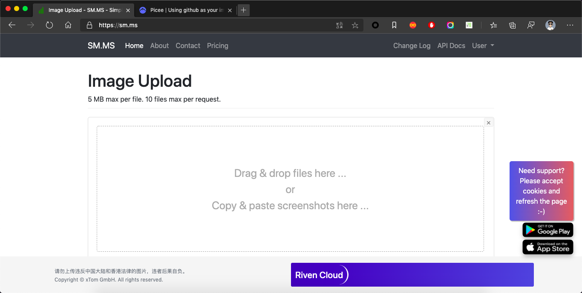This screenshot has width=582, height=293.
Task: Open the red hand blocker extension
Action: (x=432, y=25)
